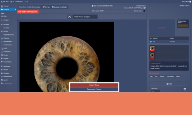Click the Rappel button

178,76
